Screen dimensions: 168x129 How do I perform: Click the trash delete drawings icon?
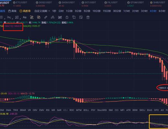coord(88,17)
